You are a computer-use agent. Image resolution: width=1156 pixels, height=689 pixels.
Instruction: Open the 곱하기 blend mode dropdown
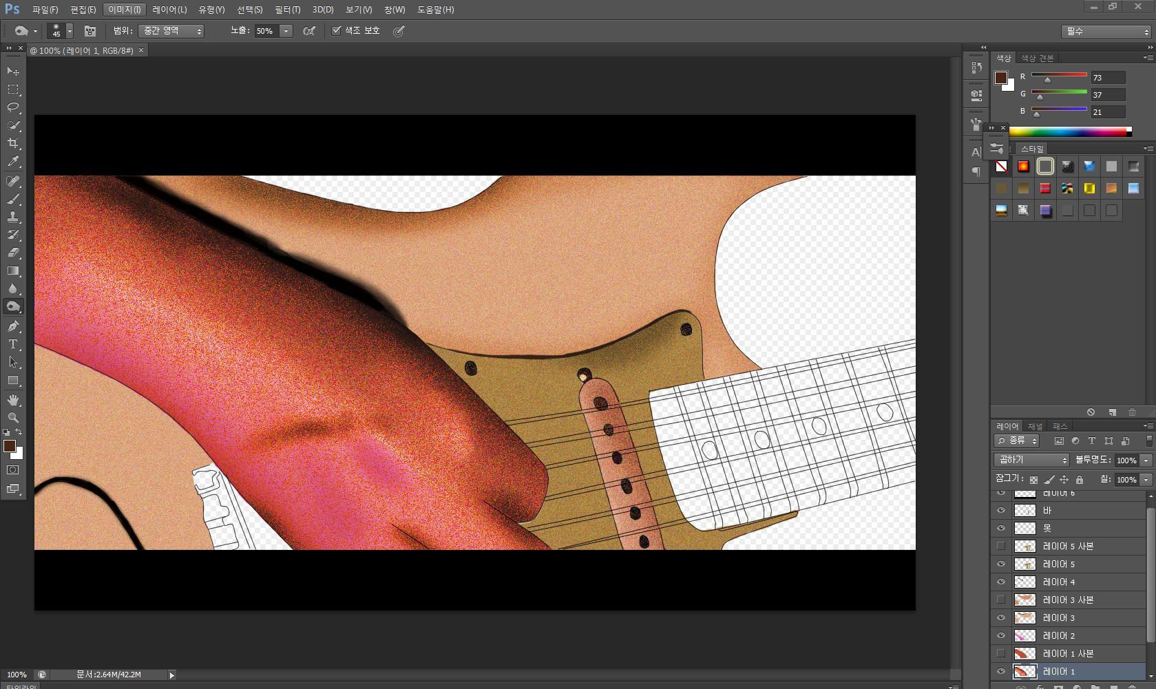pyautogui.click(x=1031, y=460)
